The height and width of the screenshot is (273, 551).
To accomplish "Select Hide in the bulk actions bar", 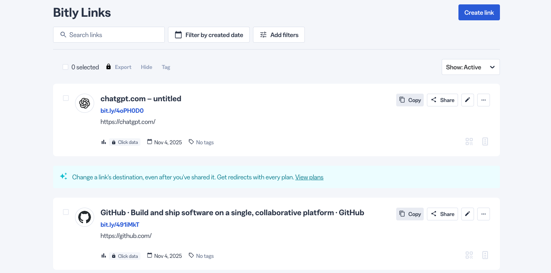I will (x=146, y=67).
